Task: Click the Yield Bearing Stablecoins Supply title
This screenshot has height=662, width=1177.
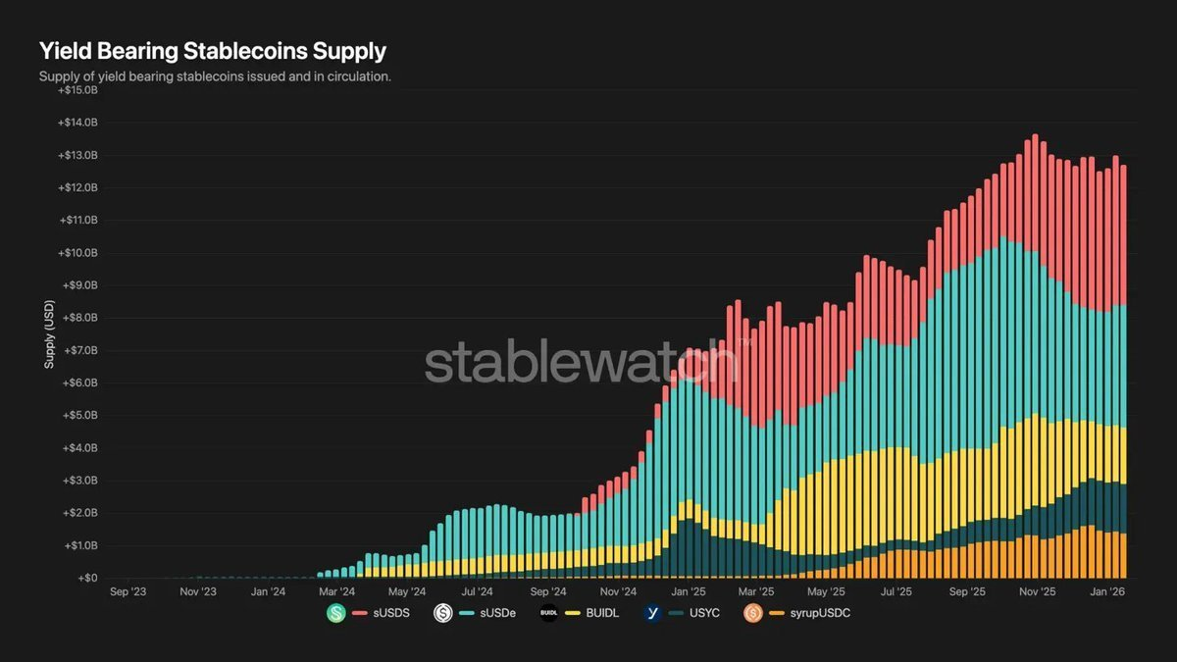Action: click(212, 51)
